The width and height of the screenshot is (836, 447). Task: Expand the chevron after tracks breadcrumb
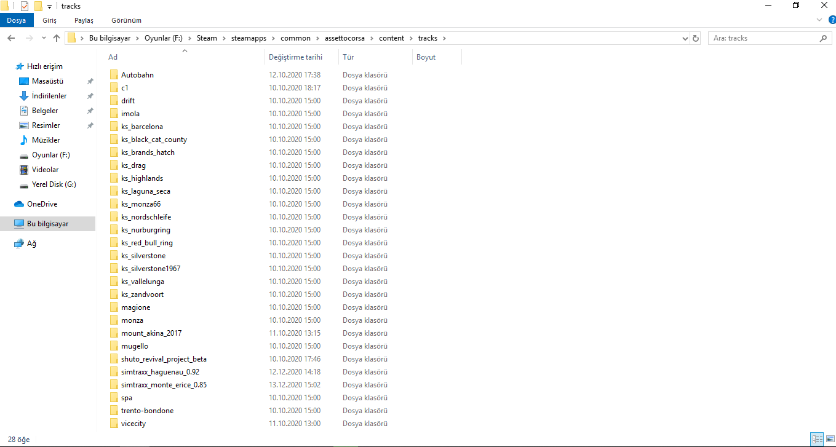coord(444,38)
